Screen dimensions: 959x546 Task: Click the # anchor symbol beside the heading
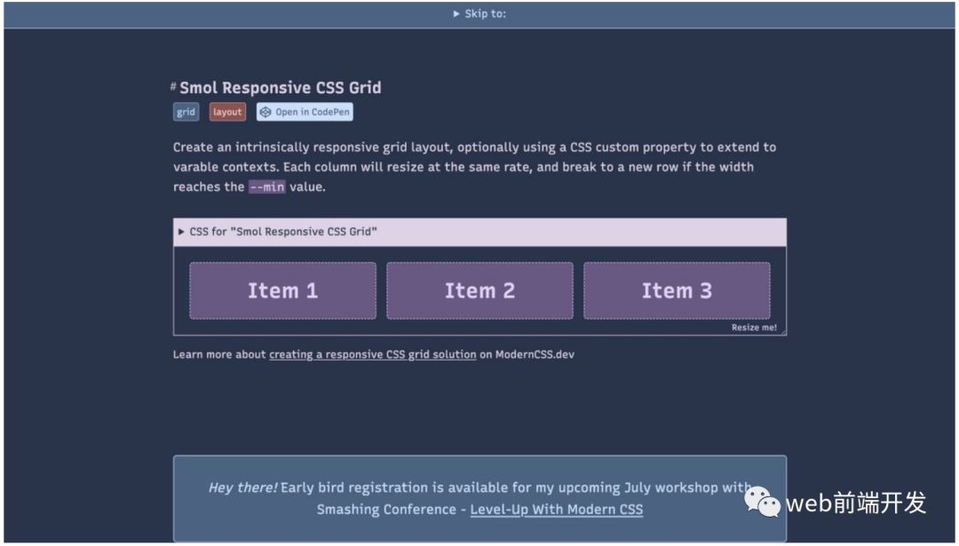click(x=173, y=87)
